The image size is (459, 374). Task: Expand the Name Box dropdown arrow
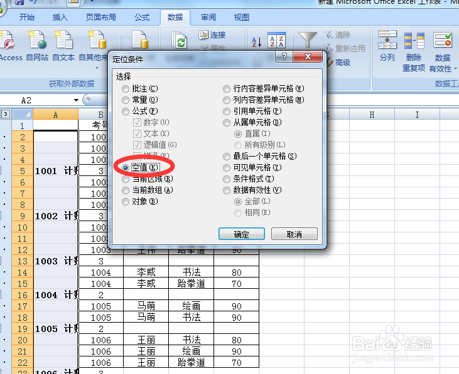pos(76,100)
